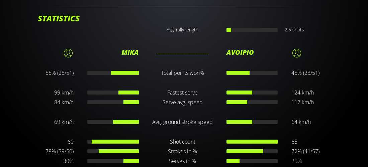The height and width of the screenshot is (167, 368).
Task: Click the Total points won% label
Action: point(182,73)
